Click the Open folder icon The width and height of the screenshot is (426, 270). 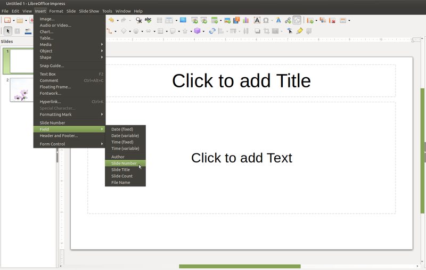[20, 20]
